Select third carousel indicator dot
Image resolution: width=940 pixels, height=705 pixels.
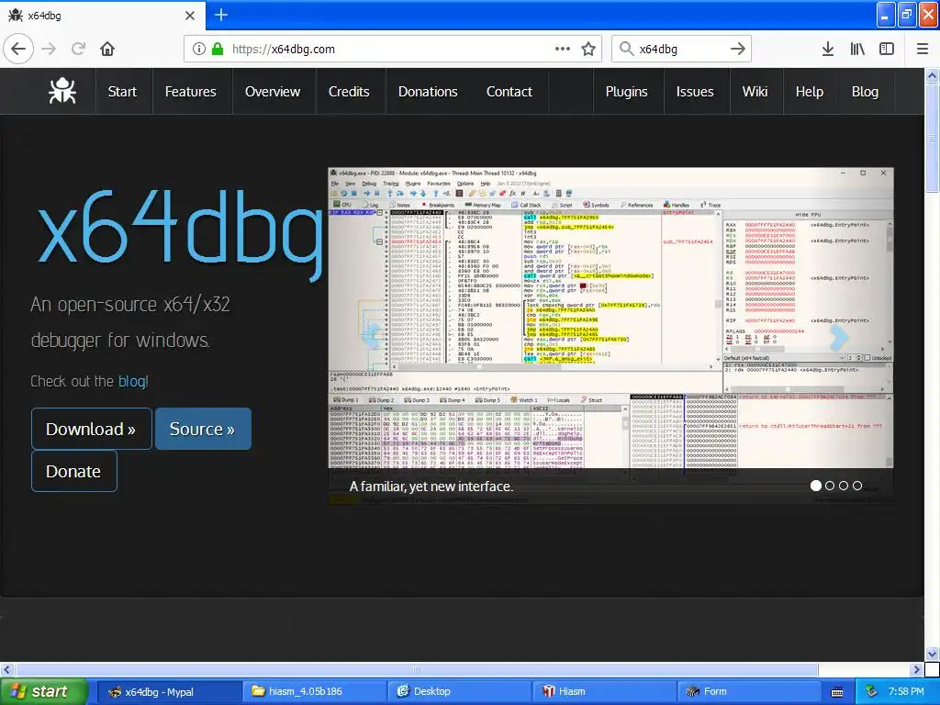pos(844,486)
